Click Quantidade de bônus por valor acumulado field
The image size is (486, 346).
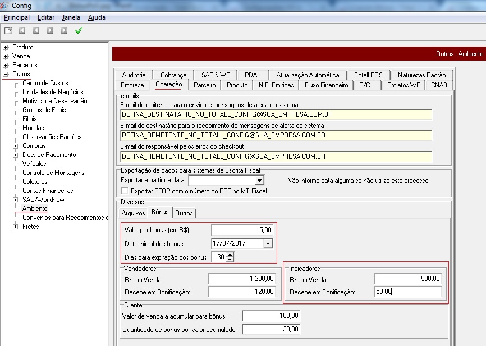pos(271,329)
